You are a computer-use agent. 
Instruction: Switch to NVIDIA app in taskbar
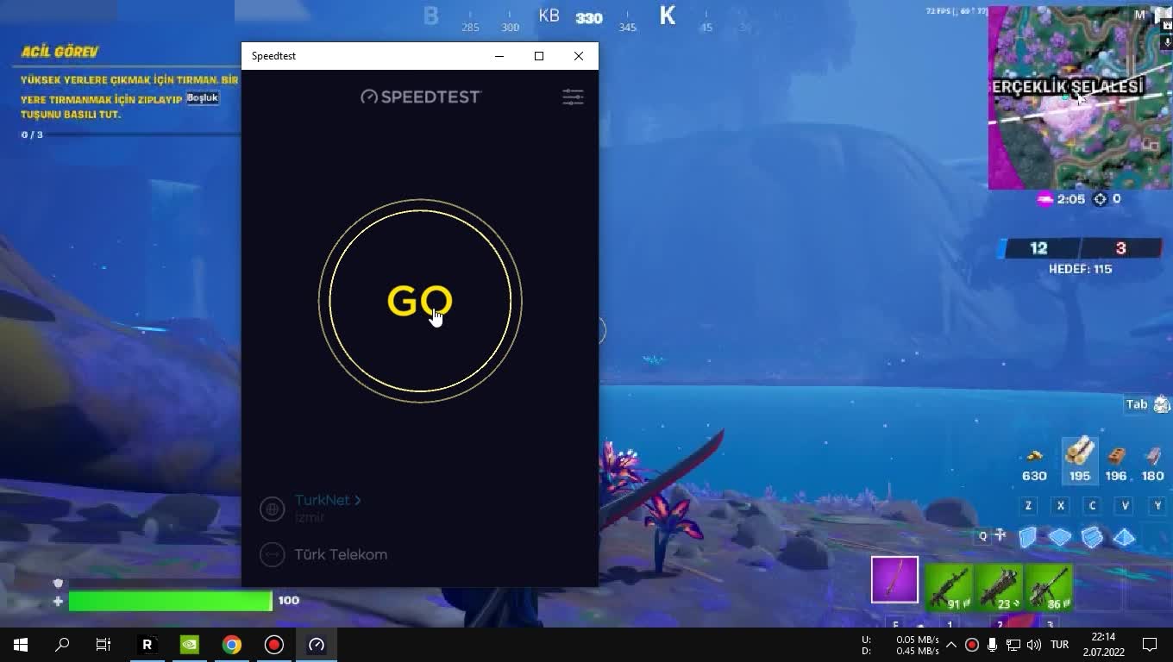click(x=189, y=644)
